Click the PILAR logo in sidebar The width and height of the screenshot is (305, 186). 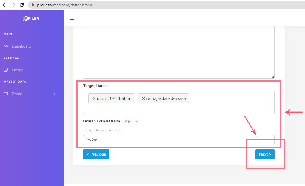point(31,18)
